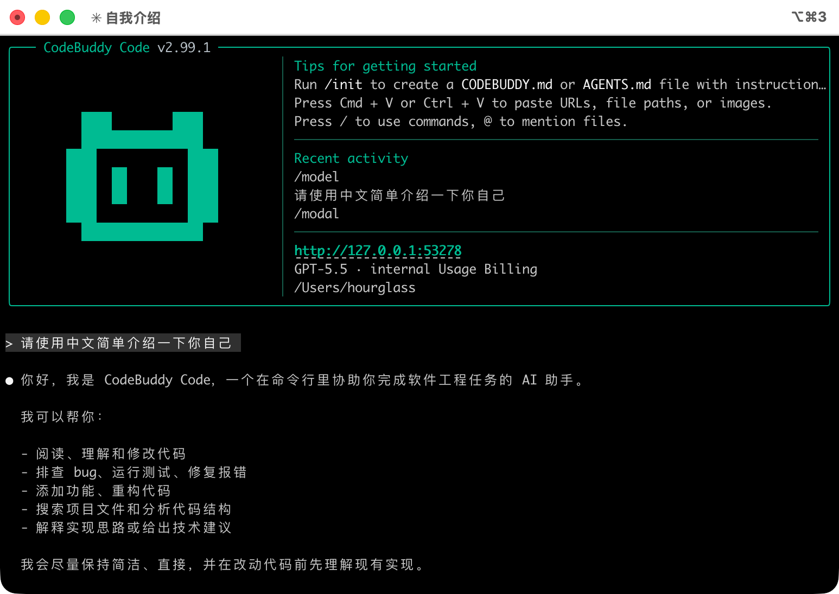Click the asterisk icon beside the window title
The image size is (839, 594).
pos(96,18)
